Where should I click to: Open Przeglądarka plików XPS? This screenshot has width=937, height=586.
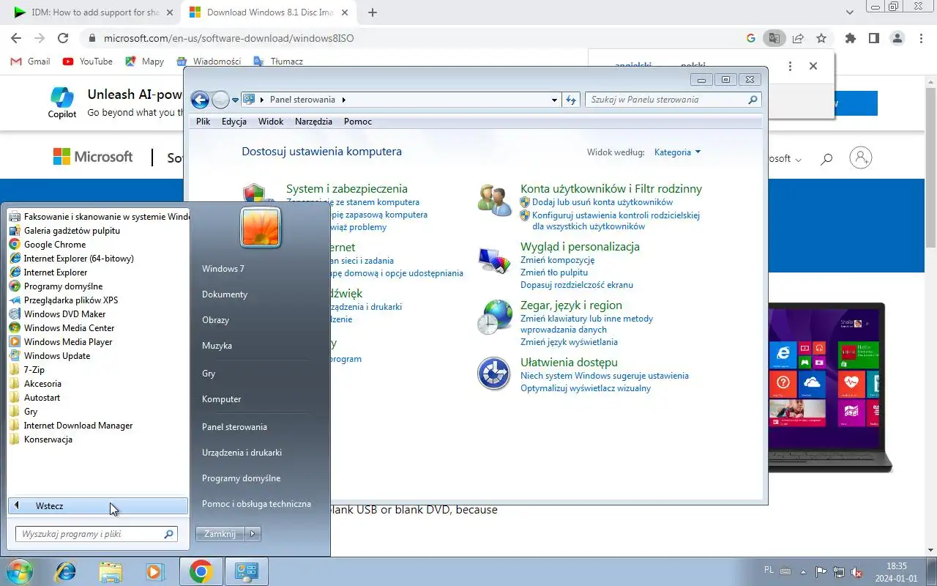[x=63, y=300]
